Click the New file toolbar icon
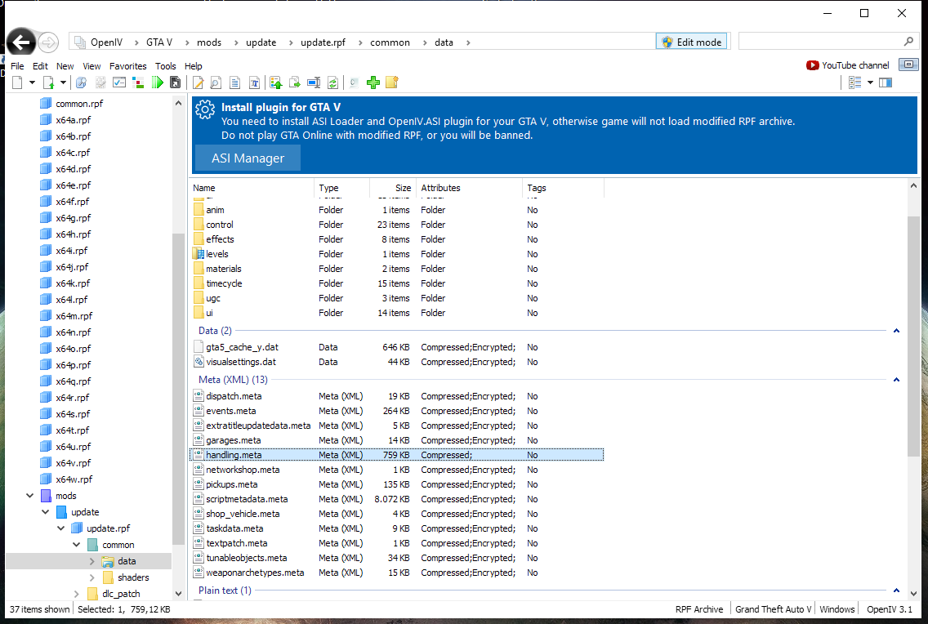 pos(18,82)
